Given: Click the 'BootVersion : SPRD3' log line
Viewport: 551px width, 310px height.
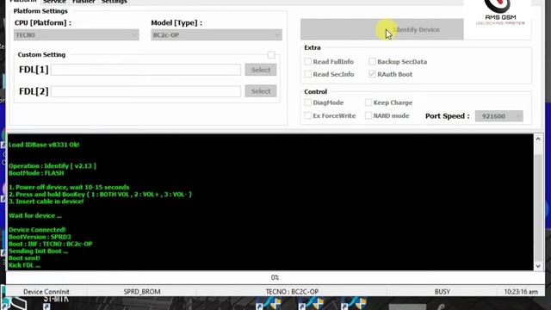Looking at the screenshot, I should click(40, 237).
